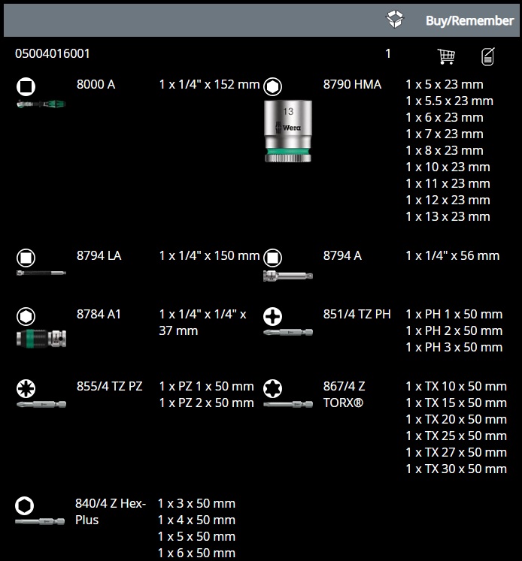Click the square icon beside 8794 A
This screenshot has width=522, height=561.
(x=272, y=257)
